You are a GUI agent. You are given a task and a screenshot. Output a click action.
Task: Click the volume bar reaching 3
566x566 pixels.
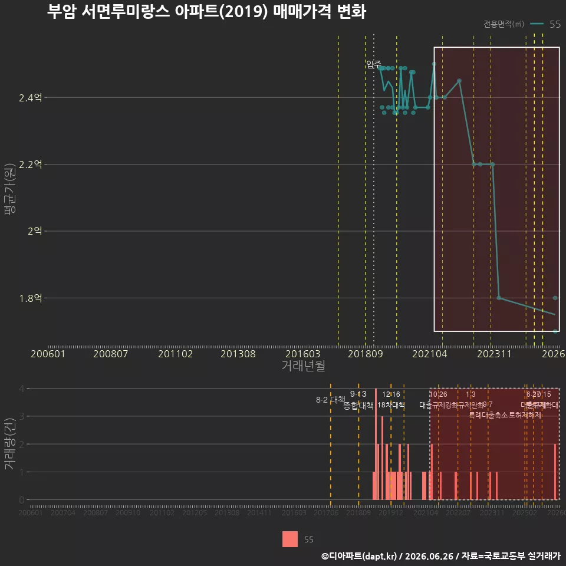382,458
